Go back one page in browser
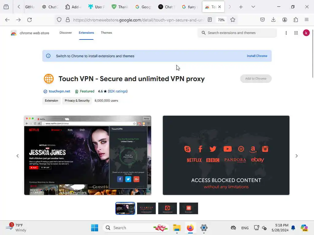314x235 pixels. point(7,20)
